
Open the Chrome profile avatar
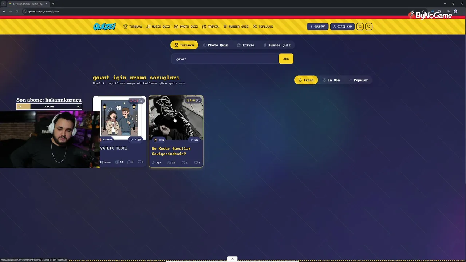click(455, 11)
